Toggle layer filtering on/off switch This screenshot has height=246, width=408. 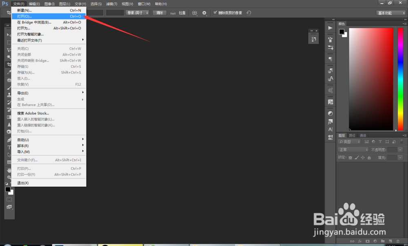402,142
